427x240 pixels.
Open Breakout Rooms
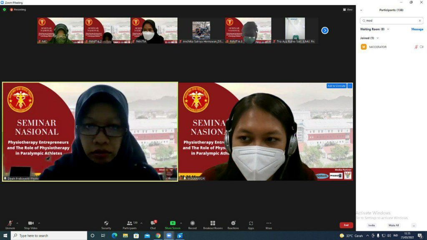click(213, 224)
